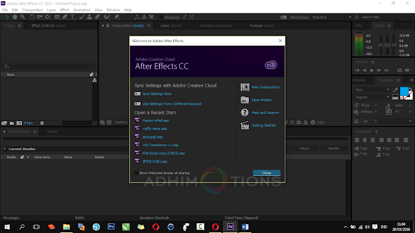The image size is (415, 233).
Task: Toggle Show Welcome Screen at startup
Action: (136, 173)
